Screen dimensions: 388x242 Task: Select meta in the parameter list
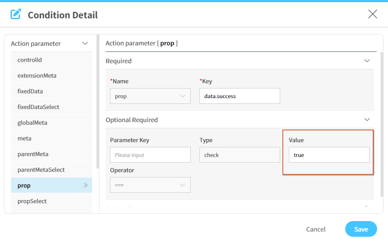[52, 138]
